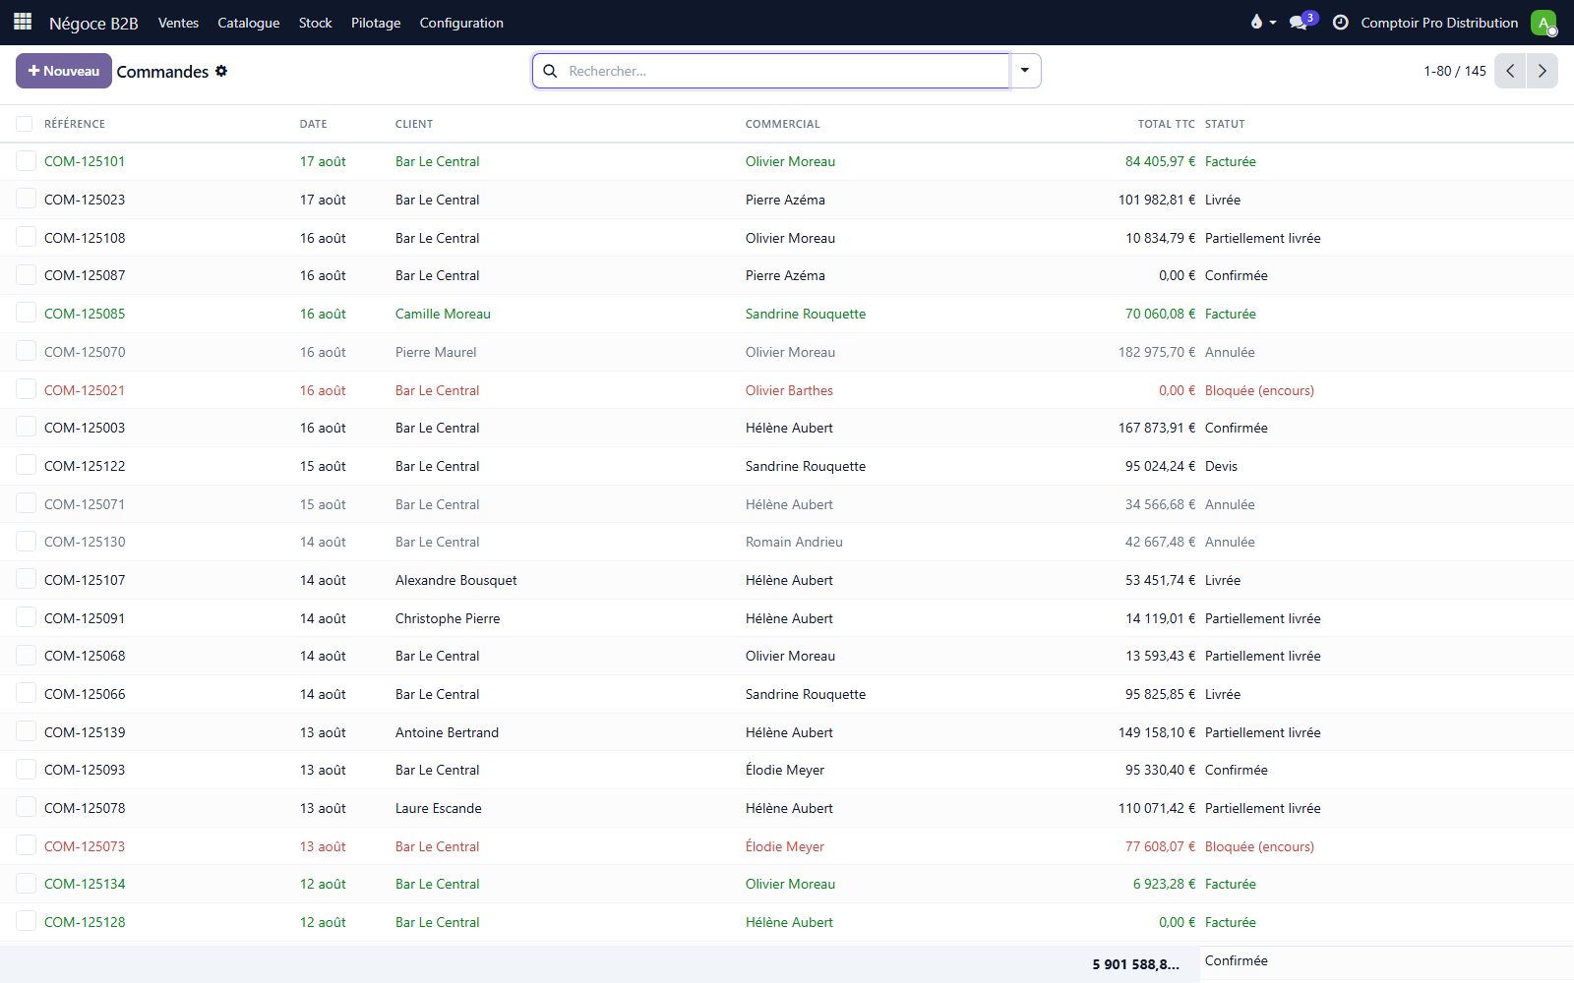Viewport: 1574px width, 983px height.
Task: Click the Comptoir Pro Distribution company name
Action: 1439,23
